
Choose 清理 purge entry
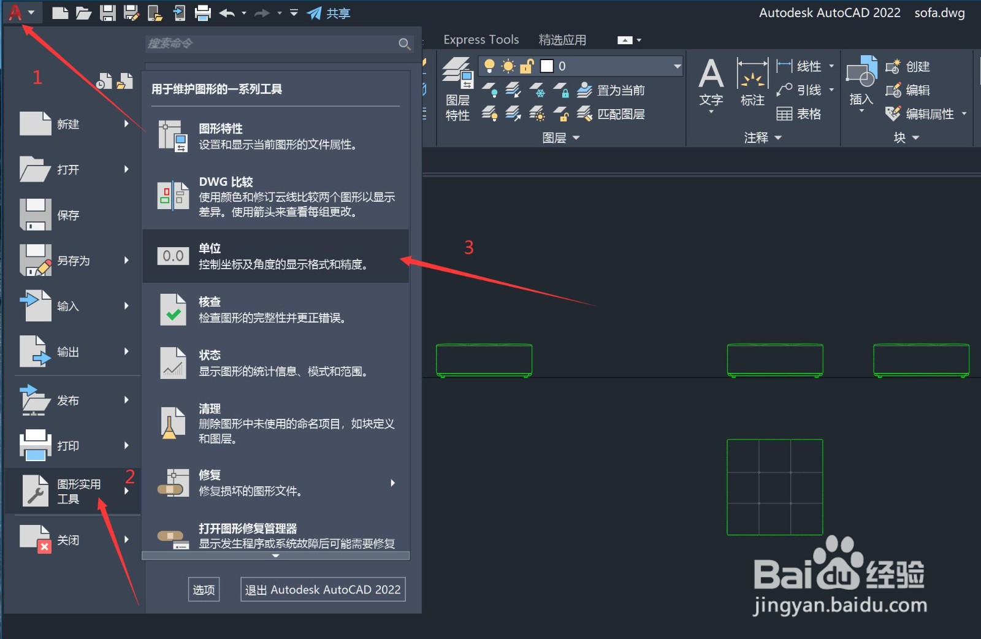click(276, 423)
